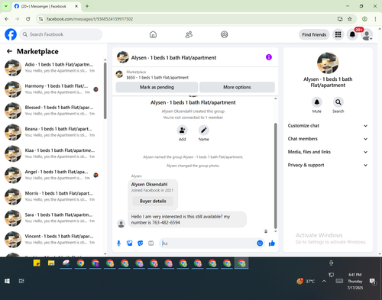Open the Home feed icon

(x=153, y=34)
